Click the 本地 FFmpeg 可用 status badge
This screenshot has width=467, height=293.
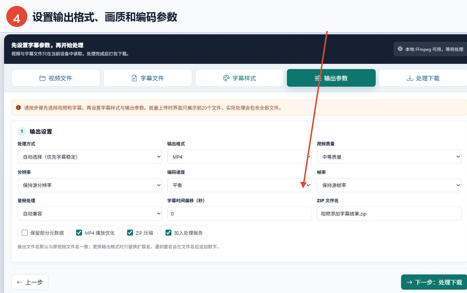[430, 49]
